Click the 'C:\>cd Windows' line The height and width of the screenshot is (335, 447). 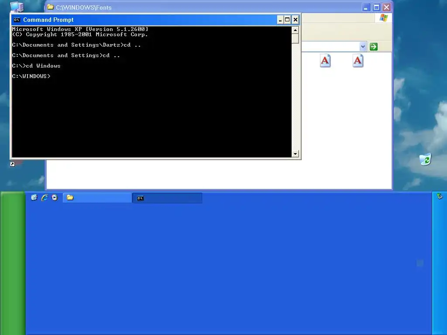(x=36, y=66)
